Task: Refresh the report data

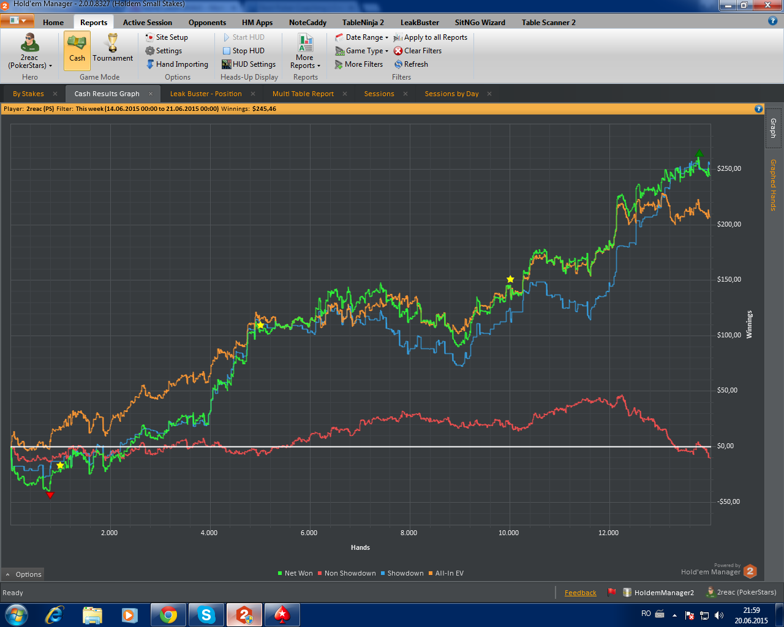Action: pos(411,64)
